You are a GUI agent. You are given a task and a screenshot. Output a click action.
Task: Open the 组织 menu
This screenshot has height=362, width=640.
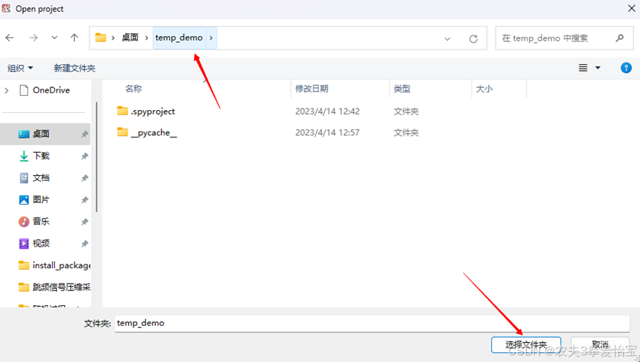coord(20,68)
